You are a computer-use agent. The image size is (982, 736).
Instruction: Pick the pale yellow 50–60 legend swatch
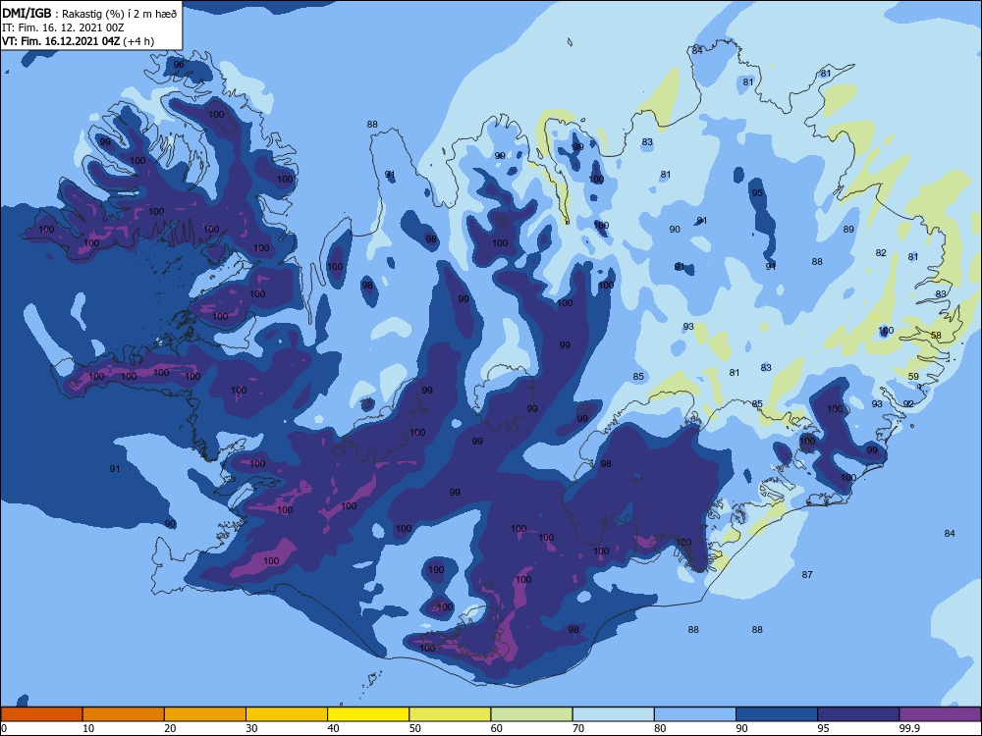click(450, 714)
